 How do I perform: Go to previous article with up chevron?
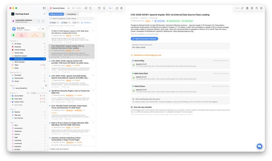tap(69, 8)
